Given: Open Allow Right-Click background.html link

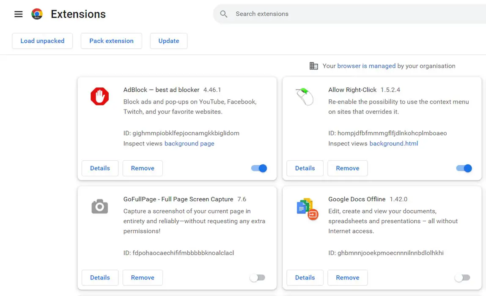Looking at the screenshot, I should 394,143.
